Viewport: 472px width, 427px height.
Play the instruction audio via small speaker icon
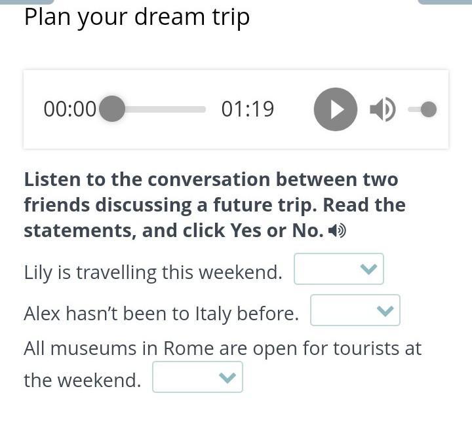pyautogui.click(x=337, y=231)
